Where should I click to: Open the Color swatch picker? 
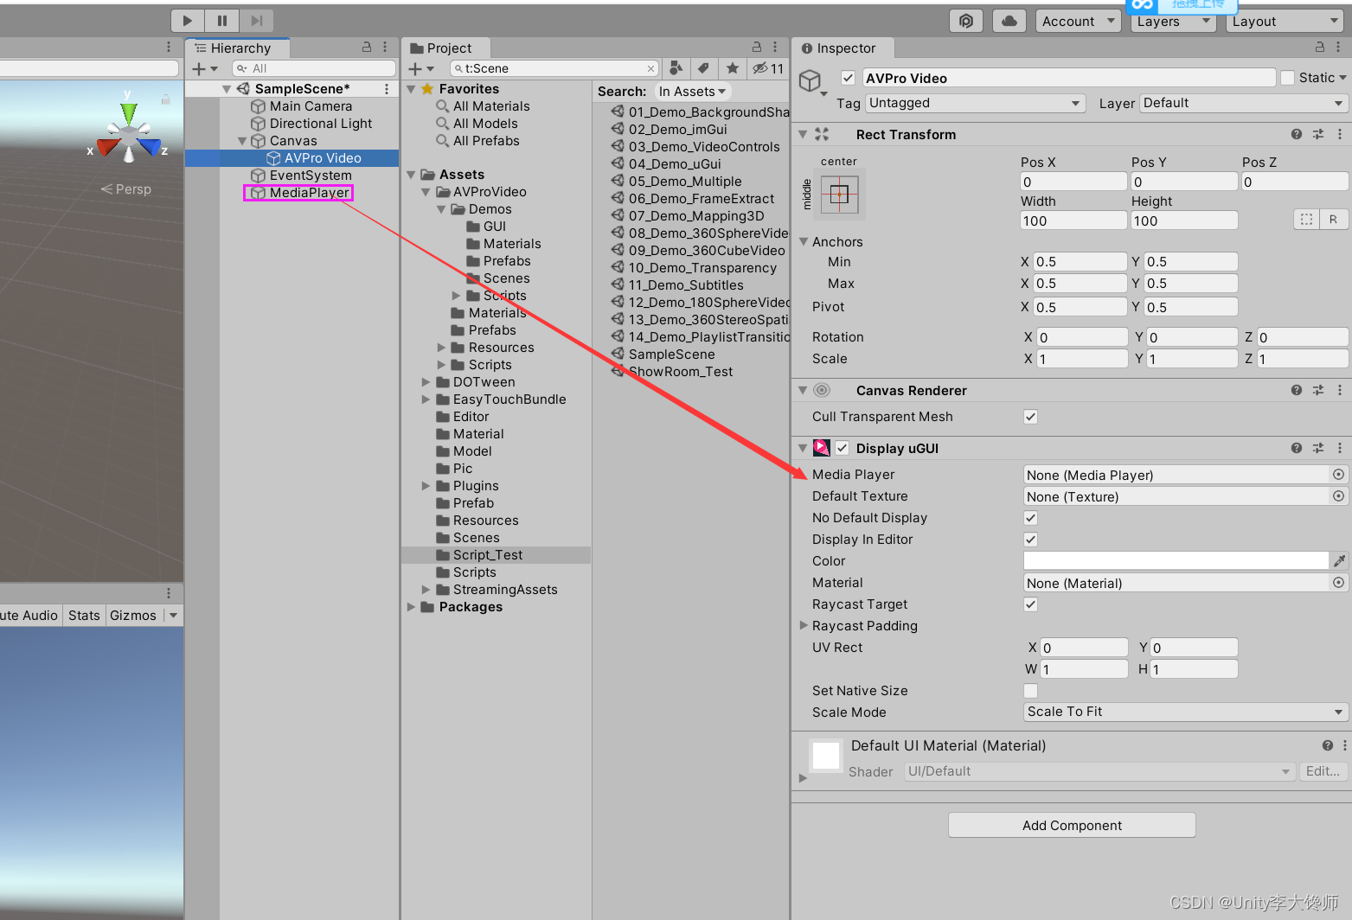[x=1176, y=561]
